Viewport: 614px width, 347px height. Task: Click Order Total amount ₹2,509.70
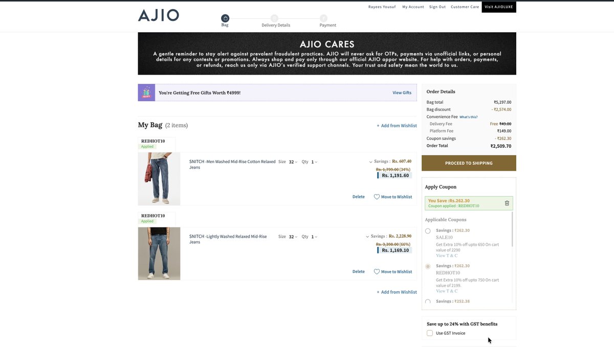(500, 146)
